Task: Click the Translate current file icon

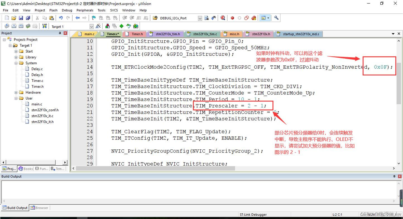Action: [7, 26]
